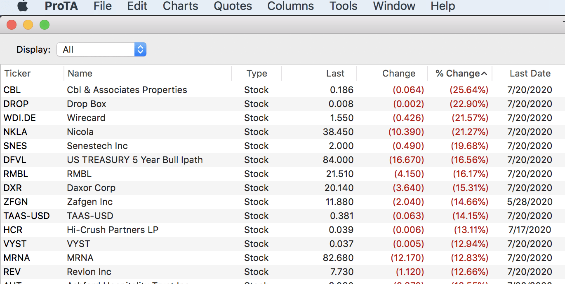Click the name Hi-Crush Partners LP

113,230
